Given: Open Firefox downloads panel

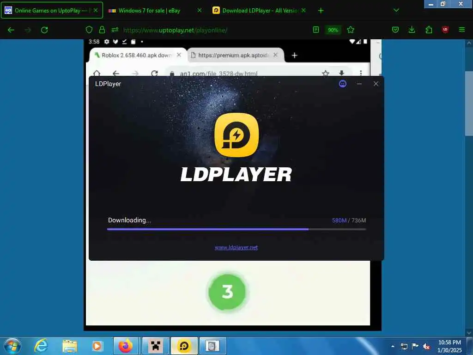Looking at the screenshot, I should [412, 30].
